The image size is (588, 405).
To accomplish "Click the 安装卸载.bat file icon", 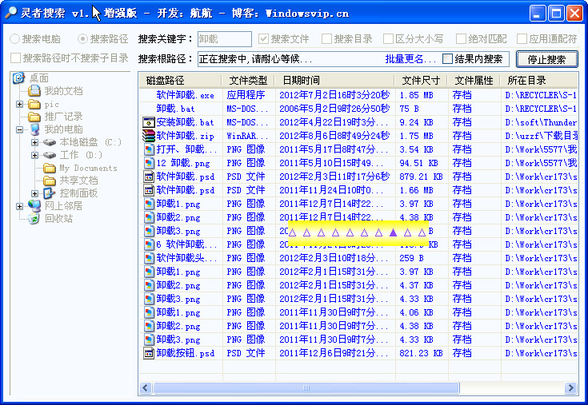I will pyautogui.click(x=149, y=122).
